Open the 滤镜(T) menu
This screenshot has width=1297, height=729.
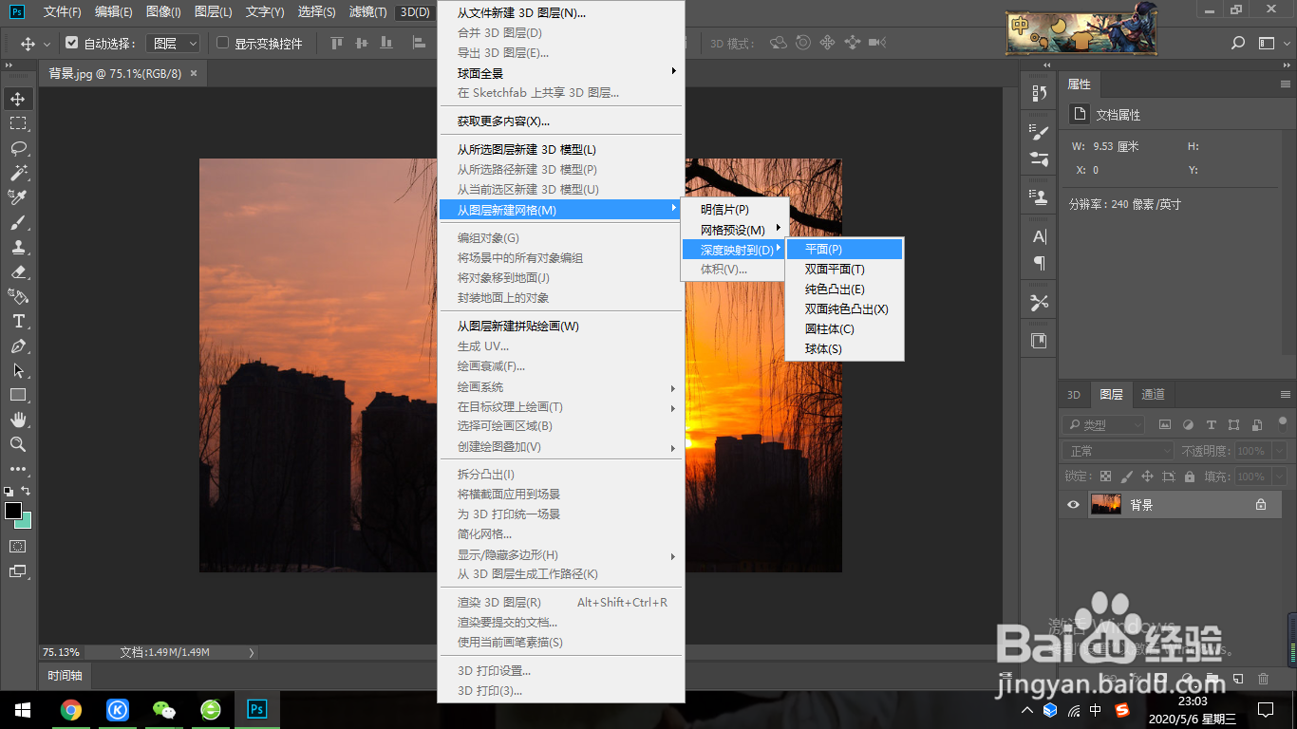point(368,12)
